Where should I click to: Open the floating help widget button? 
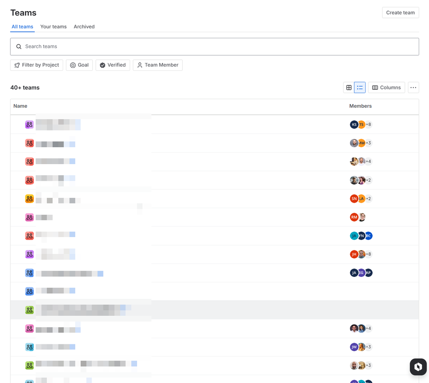tap(418, 367)
